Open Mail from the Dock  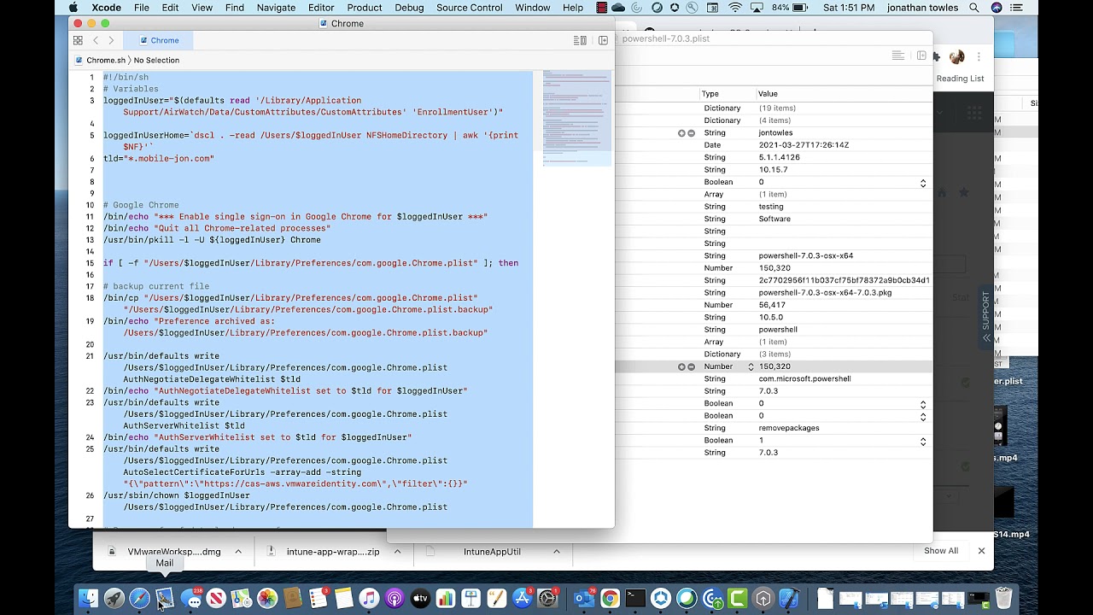tap(165, 599)
